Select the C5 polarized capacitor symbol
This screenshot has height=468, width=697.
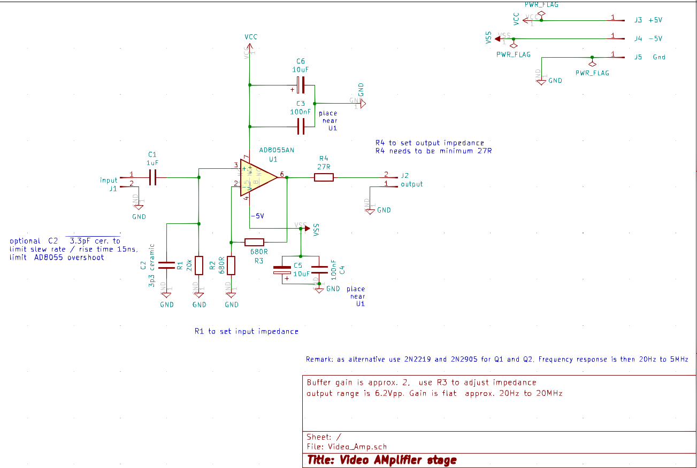(x=282, y=270)
